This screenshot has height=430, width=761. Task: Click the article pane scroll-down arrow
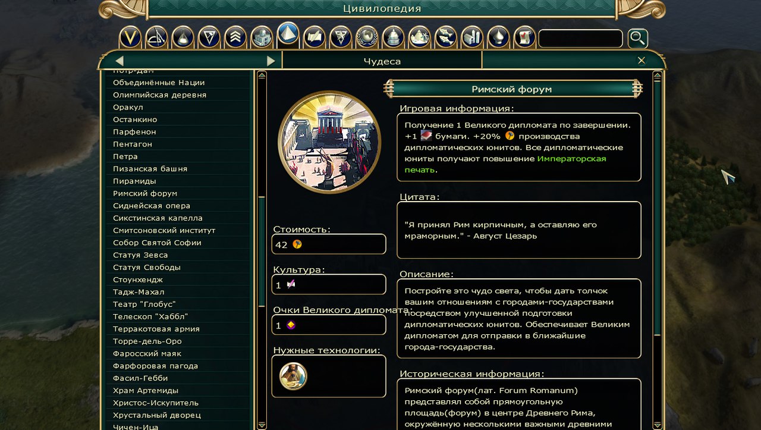[657, 425]
